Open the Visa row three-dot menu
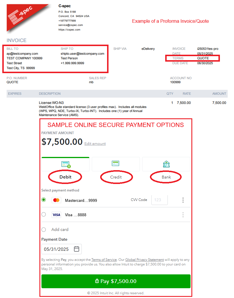The image size is (234, 298). pos(183,215)
